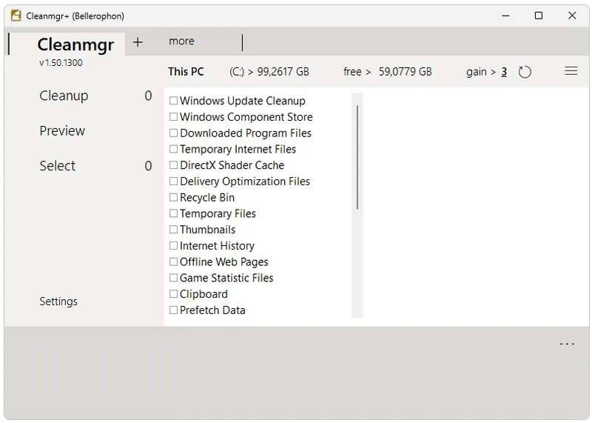Tick the Prefetch Data checkbox

pyautogui.click(x=173, y=310)
